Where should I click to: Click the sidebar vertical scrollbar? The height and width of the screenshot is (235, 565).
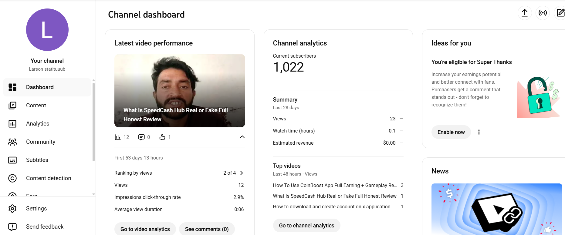click(x=93, y=121)
